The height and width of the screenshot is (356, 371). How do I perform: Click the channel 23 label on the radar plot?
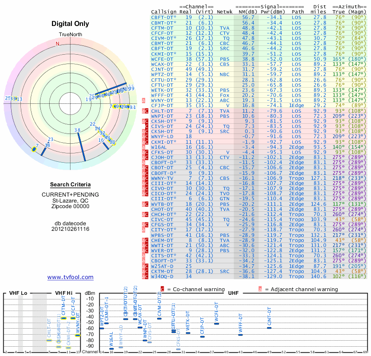tap(51, 140)
